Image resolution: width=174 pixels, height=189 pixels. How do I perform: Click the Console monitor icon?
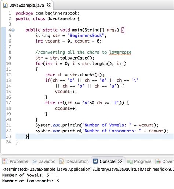[95, 161]
